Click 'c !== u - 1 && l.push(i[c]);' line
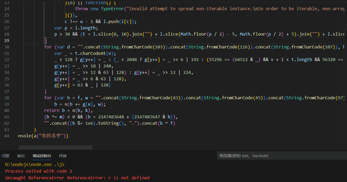The image size is (347, 182). (x=101, y=22)
